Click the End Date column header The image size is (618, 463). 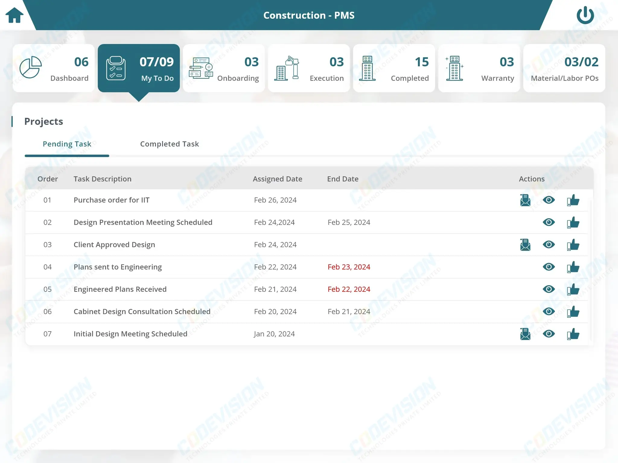pos(343,179)
